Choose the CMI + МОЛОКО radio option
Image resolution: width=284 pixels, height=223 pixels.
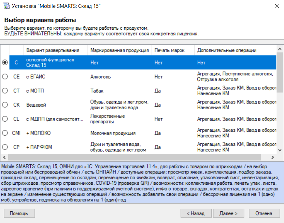[x=5, y=133]
